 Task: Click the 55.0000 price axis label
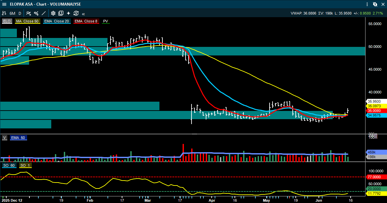pyautogui.click(x=375, y=24)
